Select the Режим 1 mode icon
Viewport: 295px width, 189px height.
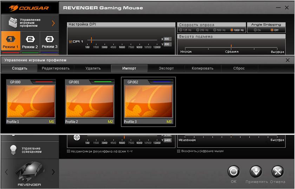(11, 39)
